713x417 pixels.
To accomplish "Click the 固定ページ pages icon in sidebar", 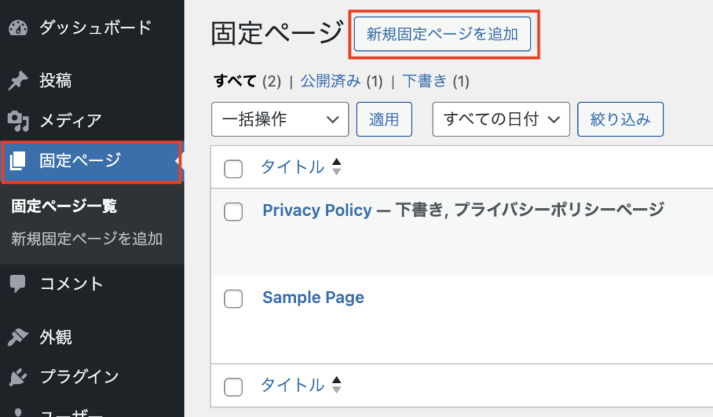I will click(x=18, y=162).
